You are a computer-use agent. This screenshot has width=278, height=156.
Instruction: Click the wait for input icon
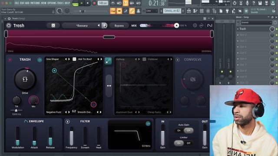click(119, 3)
